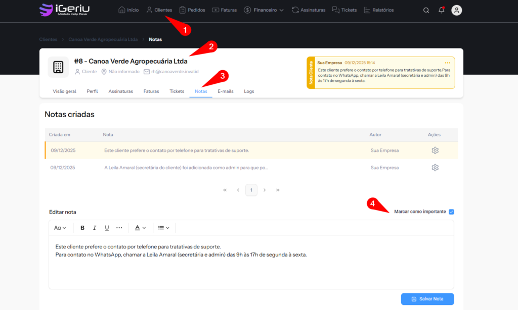Click gear icon for Leila Amaral note

pyautogui.click(x=435, y=168)
